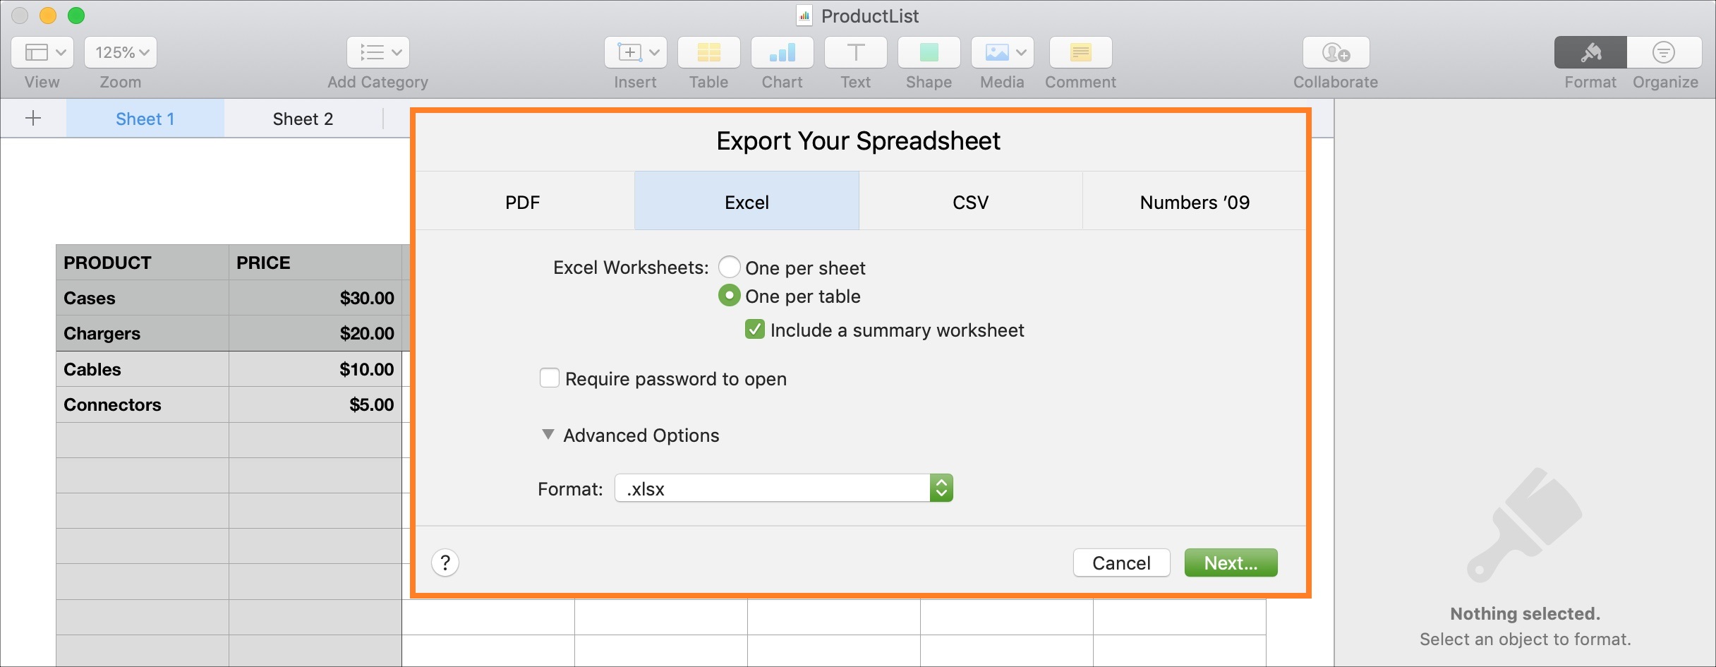Choose One per table radio option
Viewport: 1716px width, 667px height.
(730, 296)
